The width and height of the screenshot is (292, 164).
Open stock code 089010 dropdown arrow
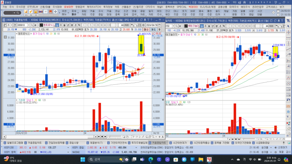tap(28, 25)
